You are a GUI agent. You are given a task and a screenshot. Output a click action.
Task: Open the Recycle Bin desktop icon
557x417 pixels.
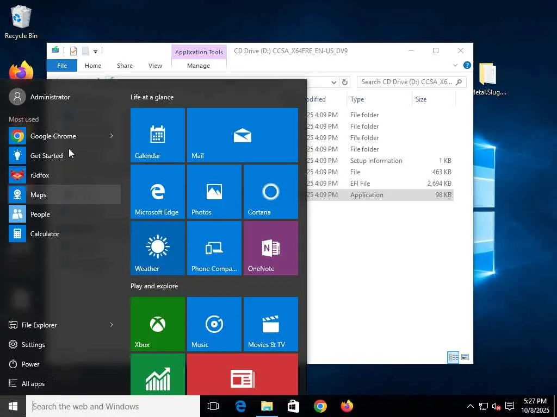pyautogui.click(x=21, y=22)
